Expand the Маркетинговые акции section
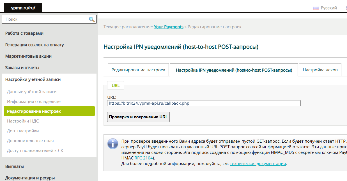Viewport: 347px width, 181px height. click(x=28, y=56)
